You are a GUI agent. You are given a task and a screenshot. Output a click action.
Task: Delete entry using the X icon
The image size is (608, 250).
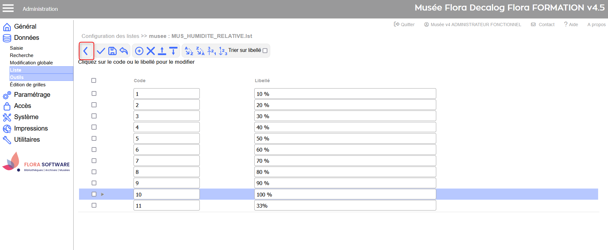[x=151, y=51]
